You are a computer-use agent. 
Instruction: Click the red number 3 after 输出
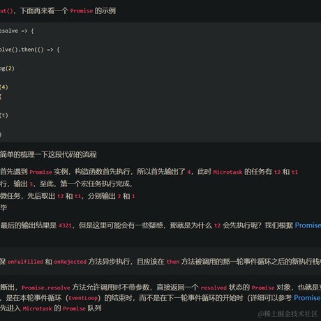[31, 184]
